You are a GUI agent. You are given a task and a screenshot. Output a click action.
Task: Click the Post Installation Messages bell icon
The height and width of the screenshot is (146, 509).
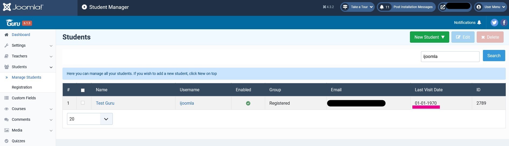(x=382, y=7)
